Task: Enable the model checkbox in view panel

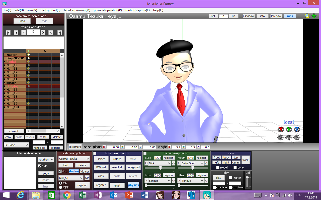Action: pos(218,167)
